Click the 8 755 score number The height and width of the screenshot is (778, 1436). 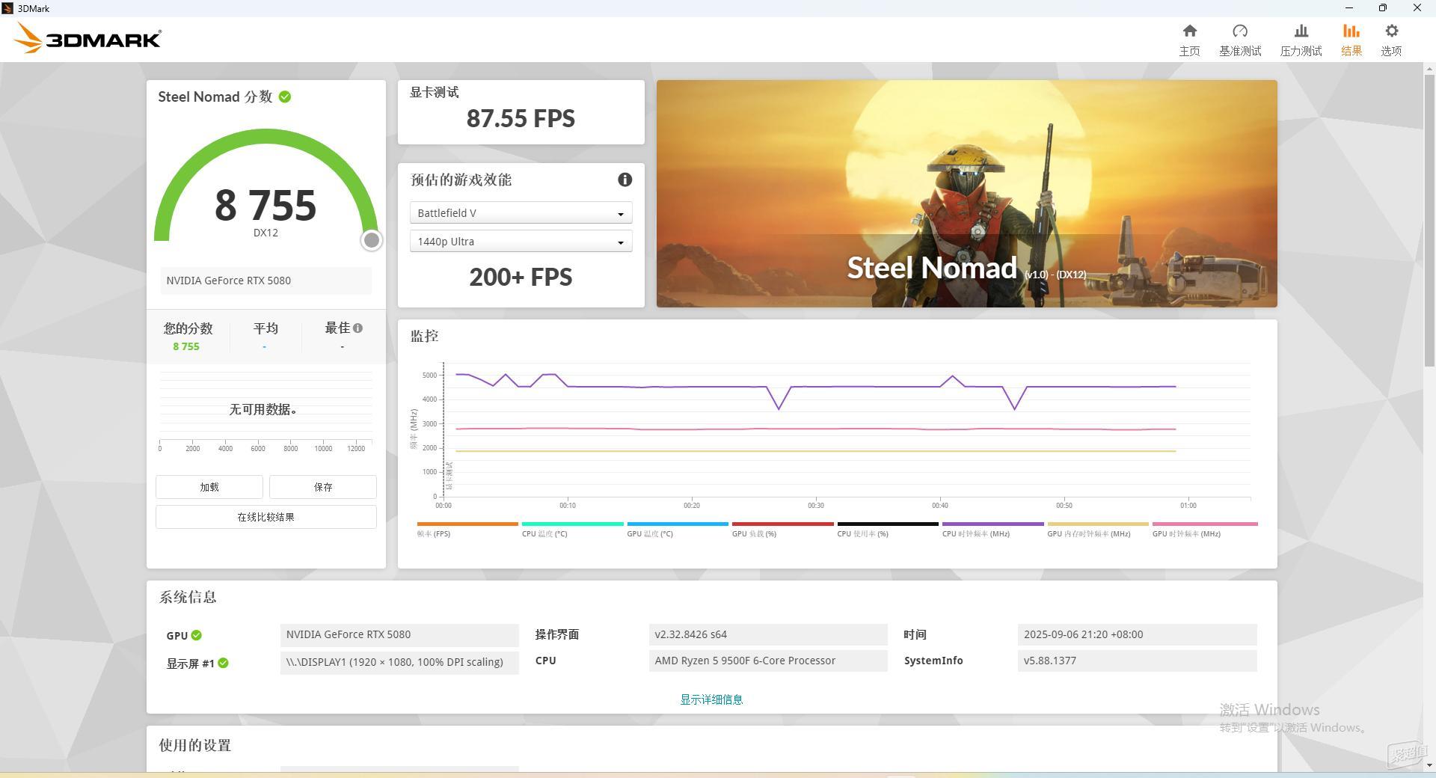266,205
